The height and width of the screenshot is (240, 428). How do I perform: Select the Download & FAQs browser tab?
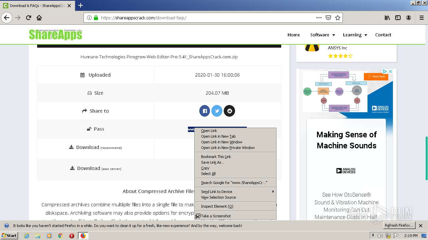pyautogui.click(x=37, y=6)
